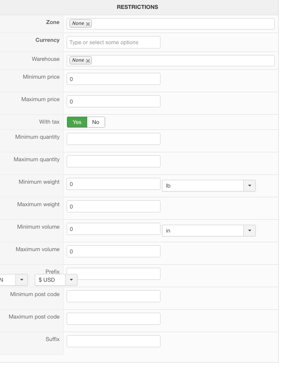This screenshot has width=286, height=367.
Task: Click the Minimum weight field
Action: (114, 184)
